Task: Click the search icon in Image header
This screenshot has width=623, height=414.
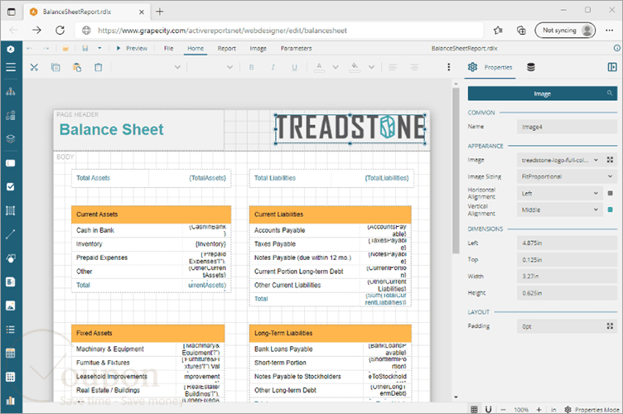Action: [x=610, y=94]
